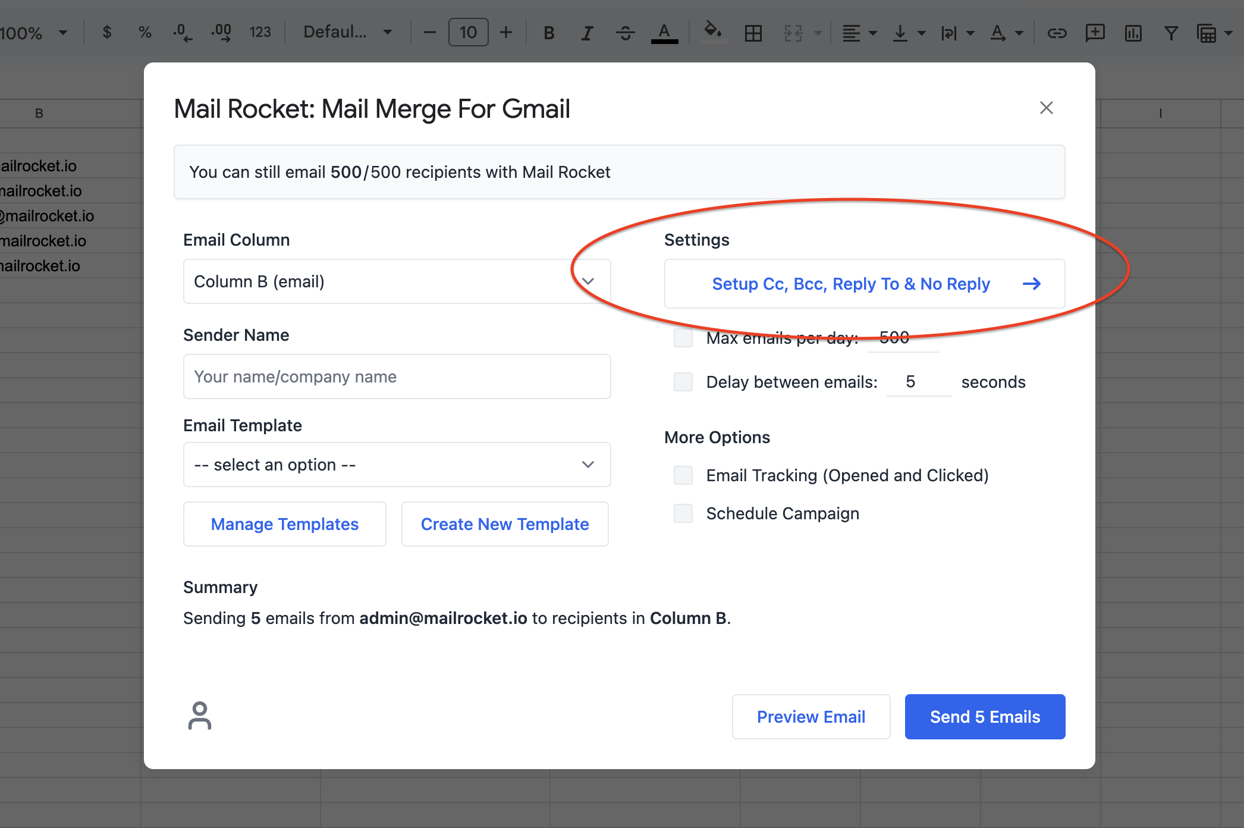Open the Email Template select dropdown

pyautogui.click(x=397, y=465)
